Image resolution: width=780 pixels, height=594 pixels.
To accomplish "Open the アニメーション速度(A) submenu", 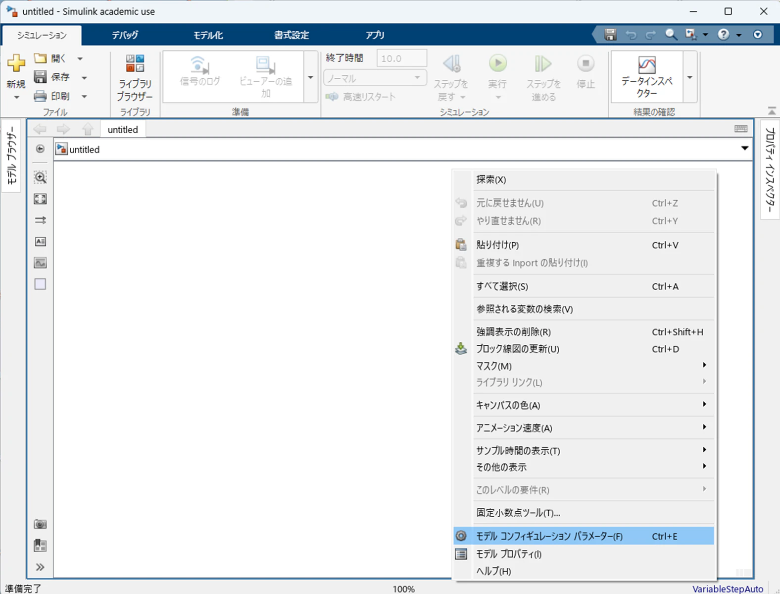I will (584, 428).
